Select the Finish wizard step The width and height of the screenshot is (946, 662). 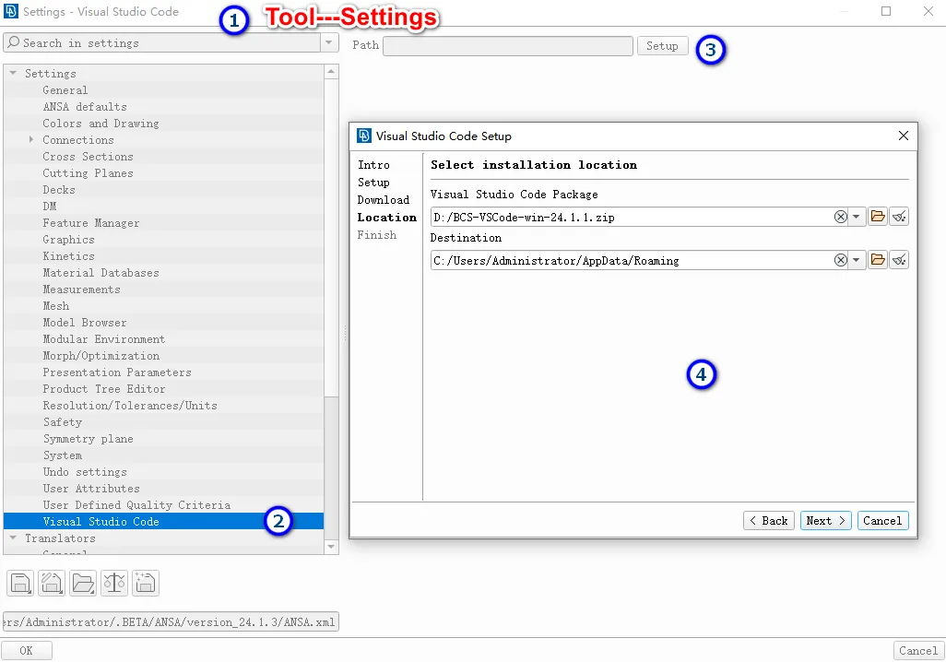click(x=377, y=235)
